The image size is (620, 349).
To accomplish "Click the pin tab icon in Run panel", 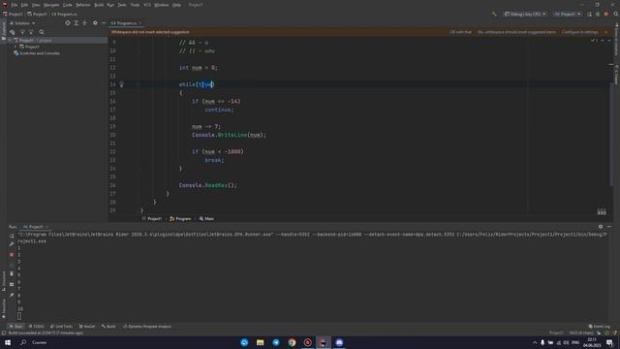I will [x=12, y=295].
